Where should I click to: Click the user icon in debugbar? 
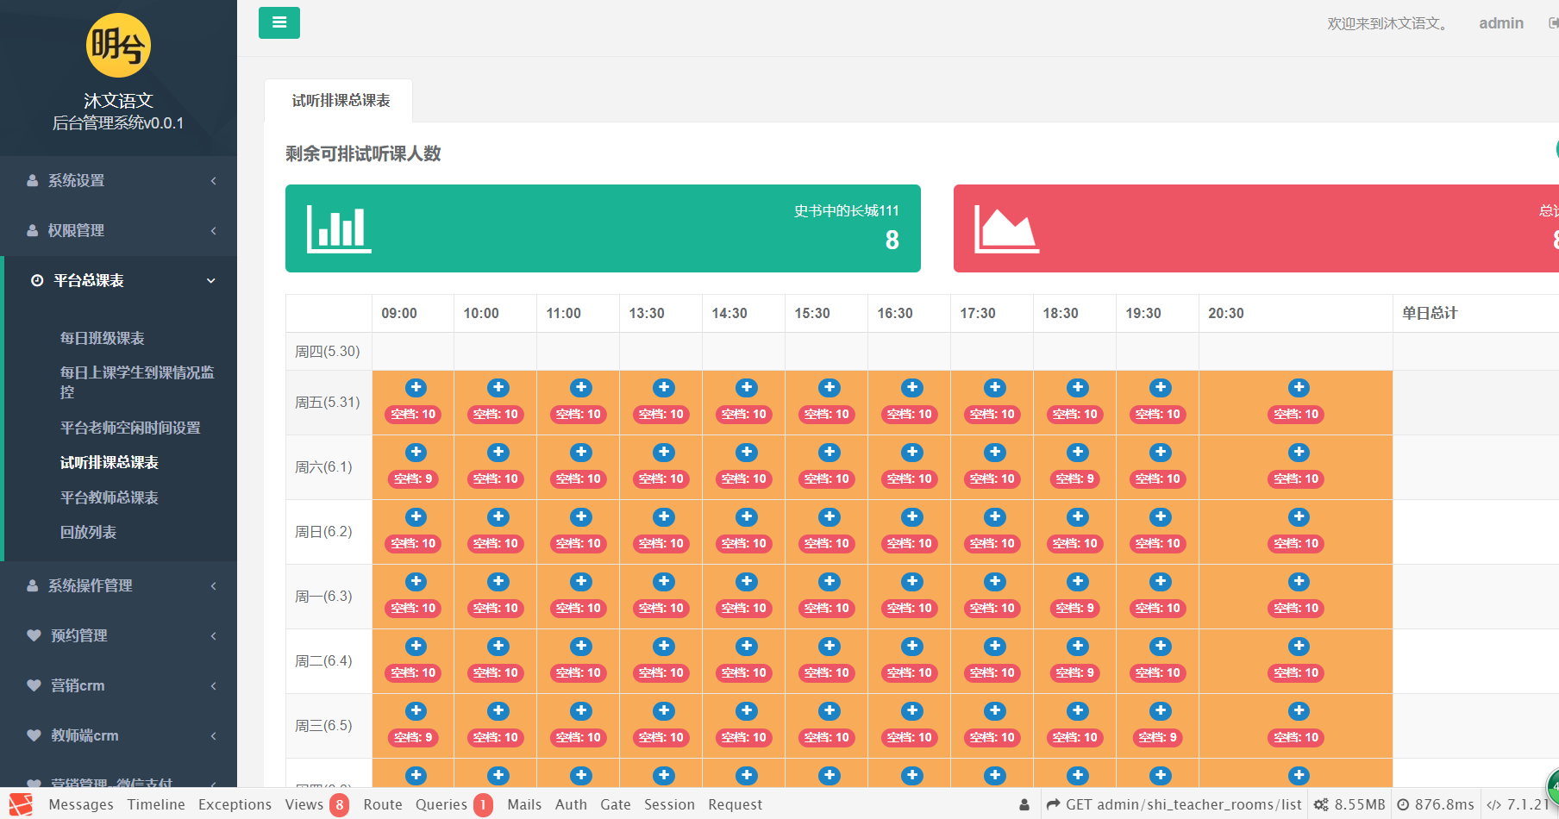(1024, 804)
